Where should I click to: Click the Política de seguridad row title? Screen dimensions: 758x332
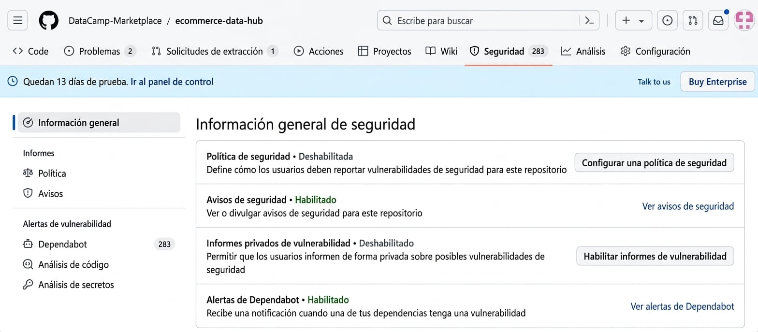point(248,157)
